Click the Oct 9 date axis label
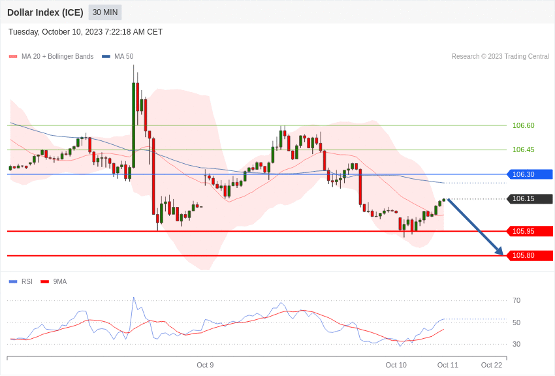The image size is (555, 376). point(205,365)
